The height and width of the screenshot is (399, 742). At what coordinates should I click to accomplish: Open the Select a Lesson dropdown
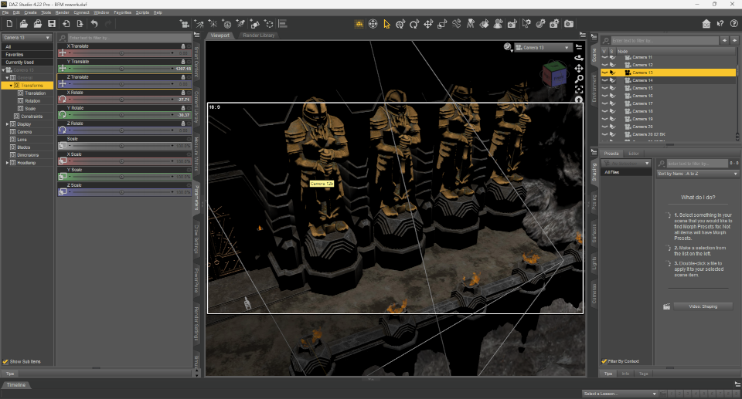tap(620, 394)
